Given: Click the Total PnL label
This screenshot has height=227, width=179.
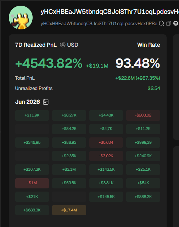Looking at the screenshot, I should [x=25, y=78].
